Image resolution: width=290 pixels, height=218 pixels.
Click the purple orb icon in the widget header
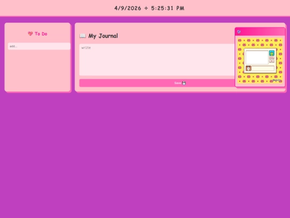click(239, 32)
